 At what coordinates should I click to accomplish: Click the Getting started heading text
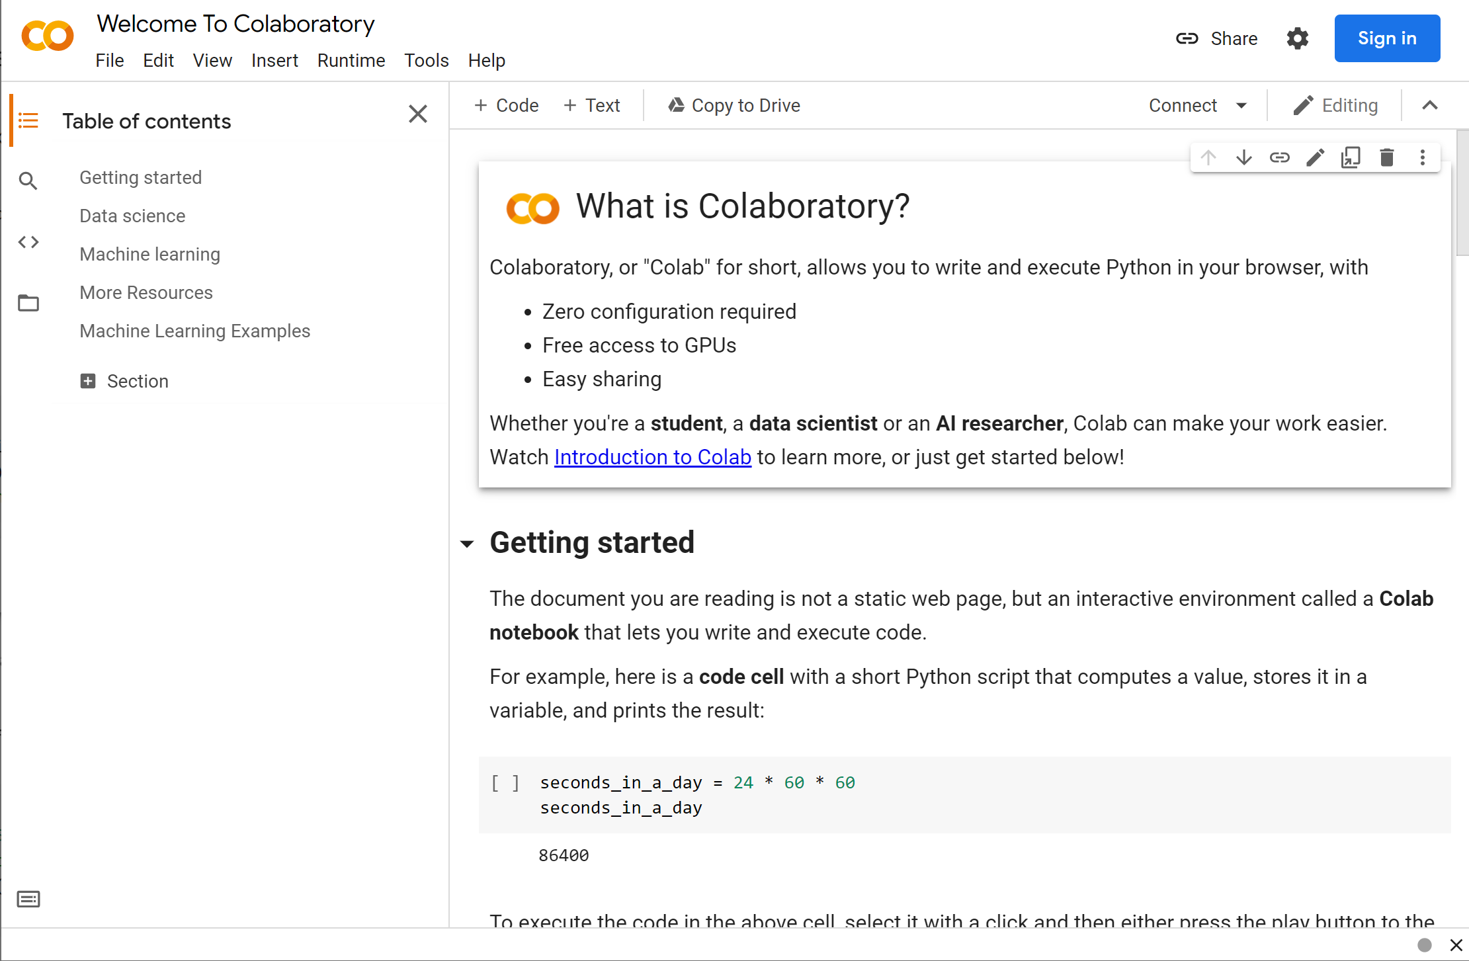(592, 542)
